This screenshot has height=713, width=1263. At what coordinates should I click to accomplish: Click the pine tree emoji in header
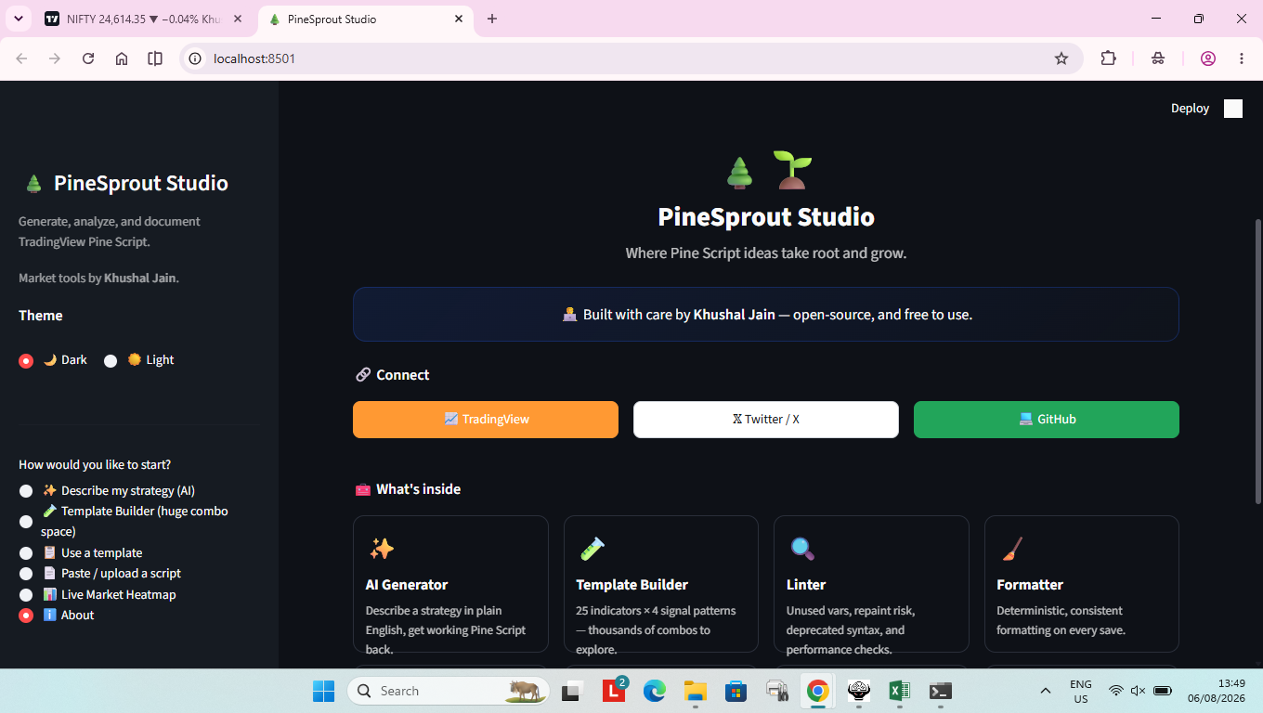point(739,172)
